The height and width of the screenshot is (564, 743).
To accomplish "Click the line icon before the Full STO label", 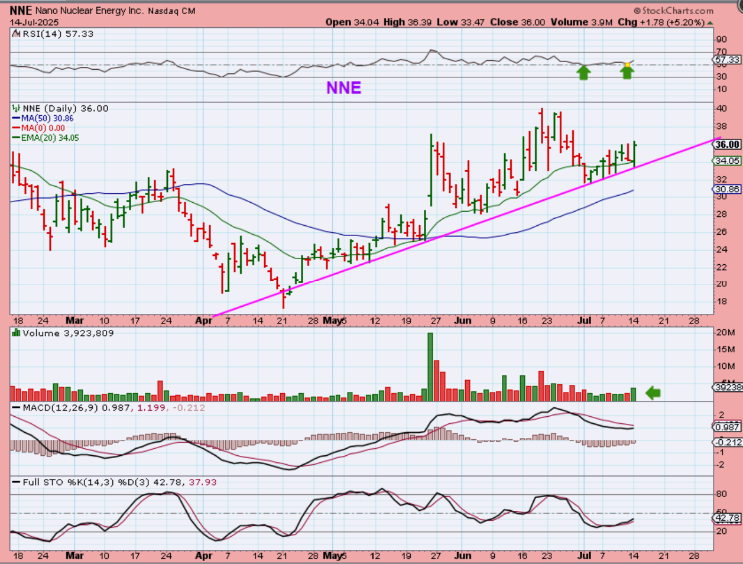I will coord(15,482).
